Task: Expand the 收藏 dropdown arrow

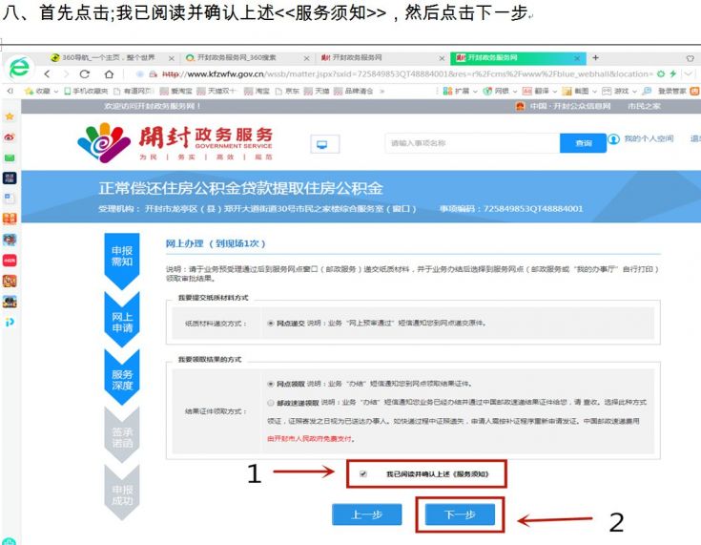Action: (x=56, y=92)
